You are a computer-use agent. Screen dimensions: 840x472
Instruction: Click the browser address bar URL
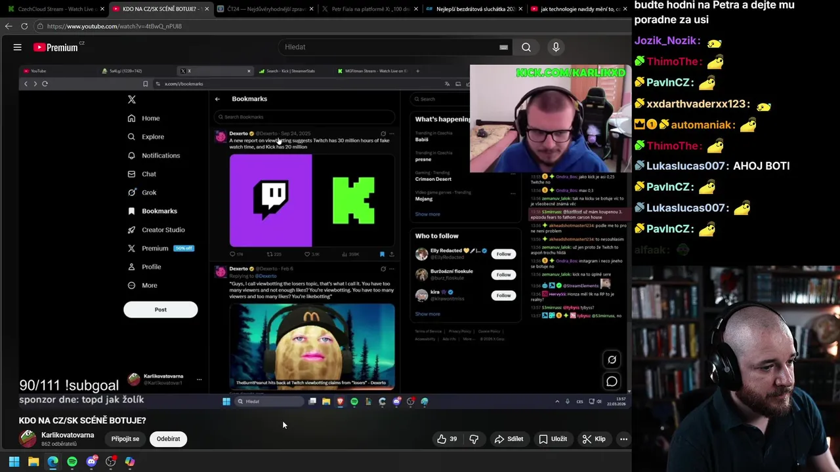click(114, 26)
